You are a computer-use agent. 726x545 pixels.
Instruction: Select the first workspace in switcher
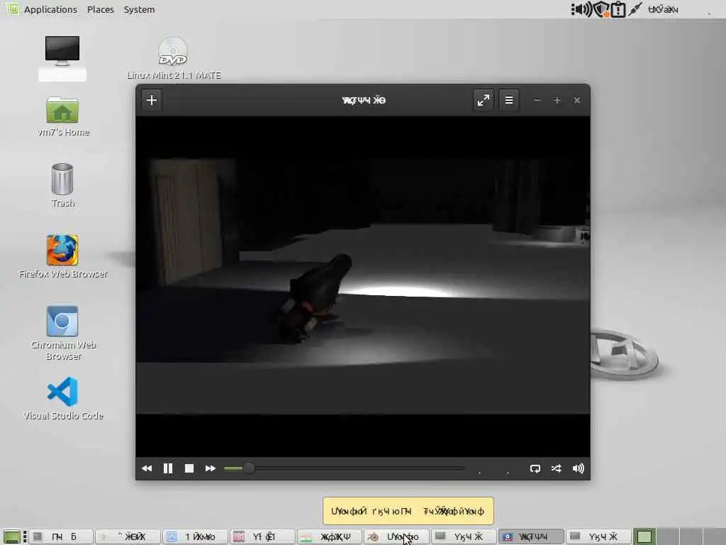click(644, 536)
